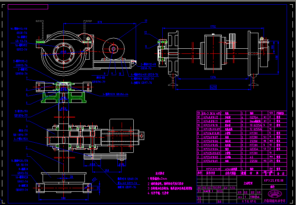Click the KP25.010.01 entry in parts list

point(210,160)
